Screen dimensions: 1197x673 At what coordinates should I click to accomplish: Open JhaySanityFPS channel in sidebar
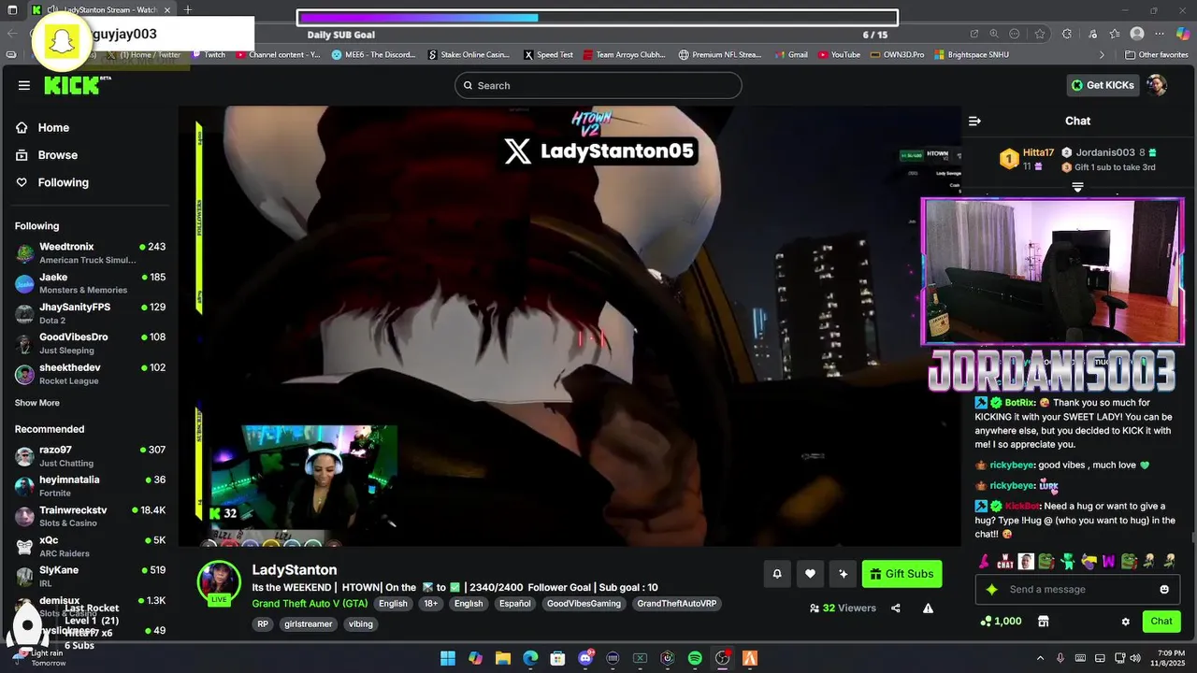(91, 313)
